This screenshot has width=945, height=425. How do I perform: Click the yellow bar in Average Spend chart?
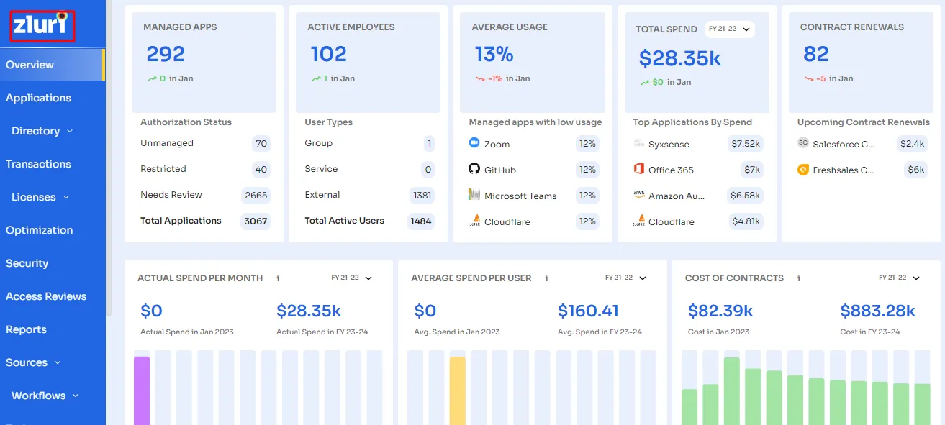click(x=458, y=390)
